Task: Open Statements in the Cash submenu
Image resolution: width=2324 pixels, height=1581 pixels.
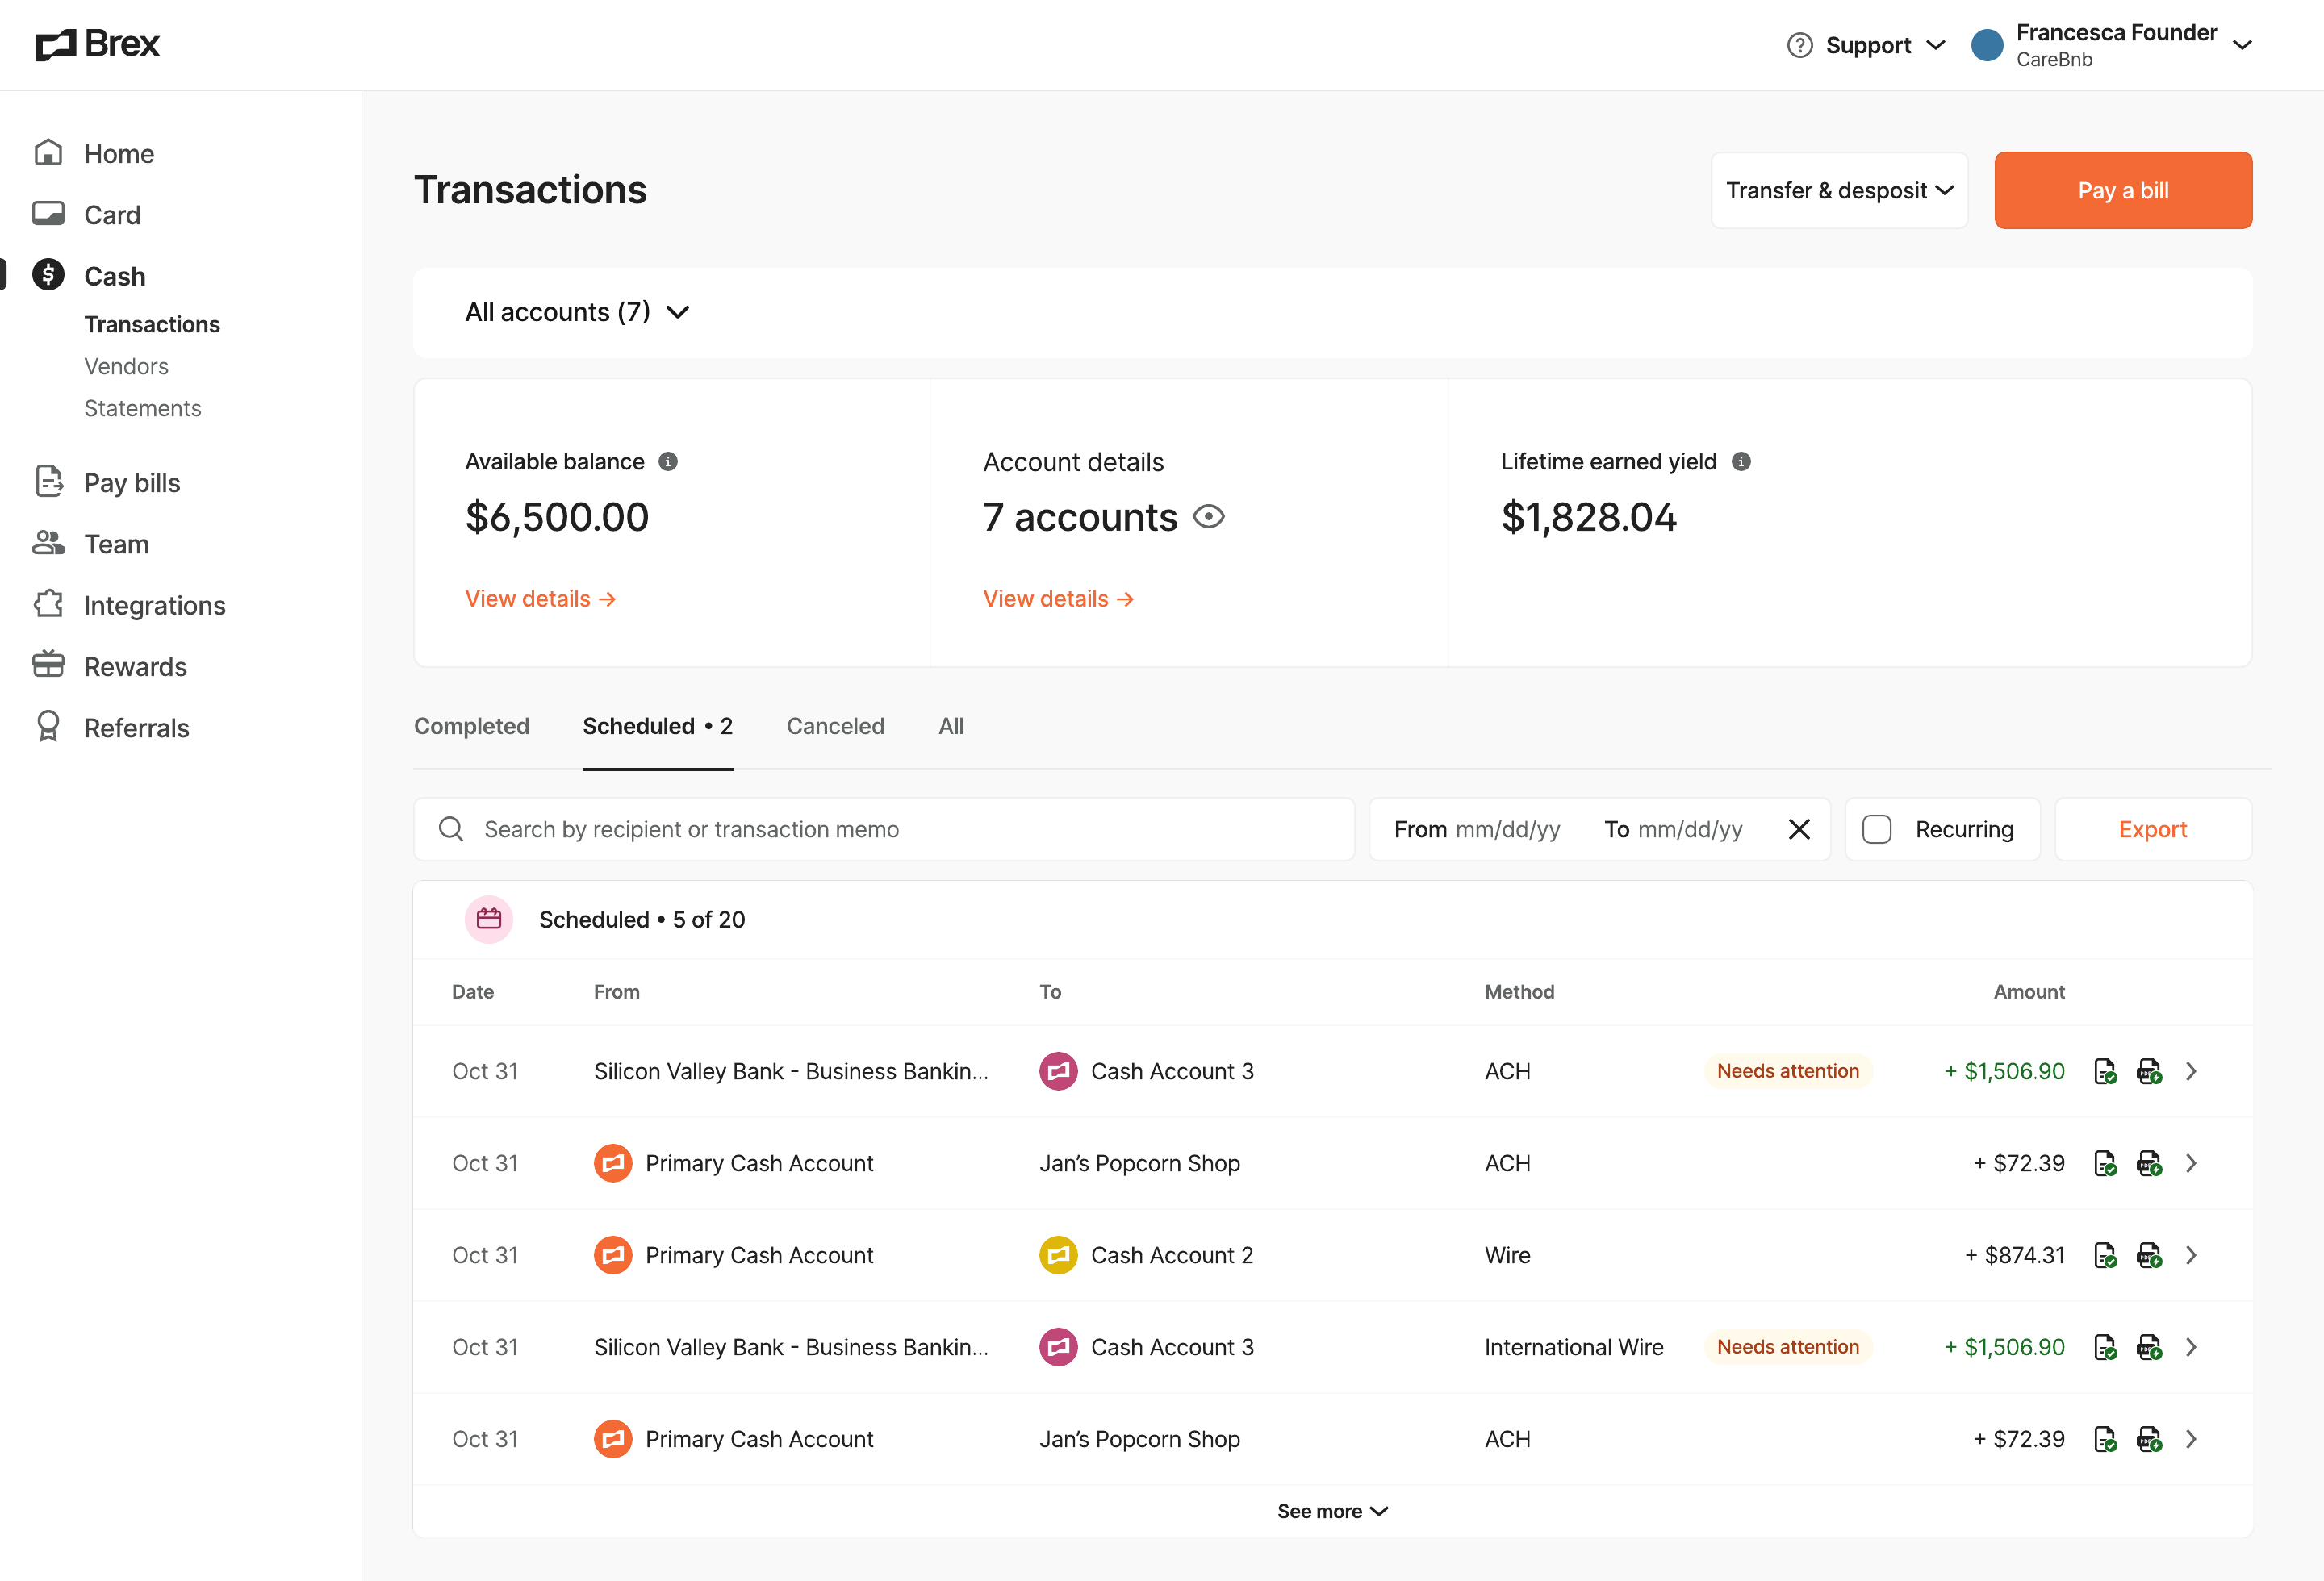Action: point(143,407)
